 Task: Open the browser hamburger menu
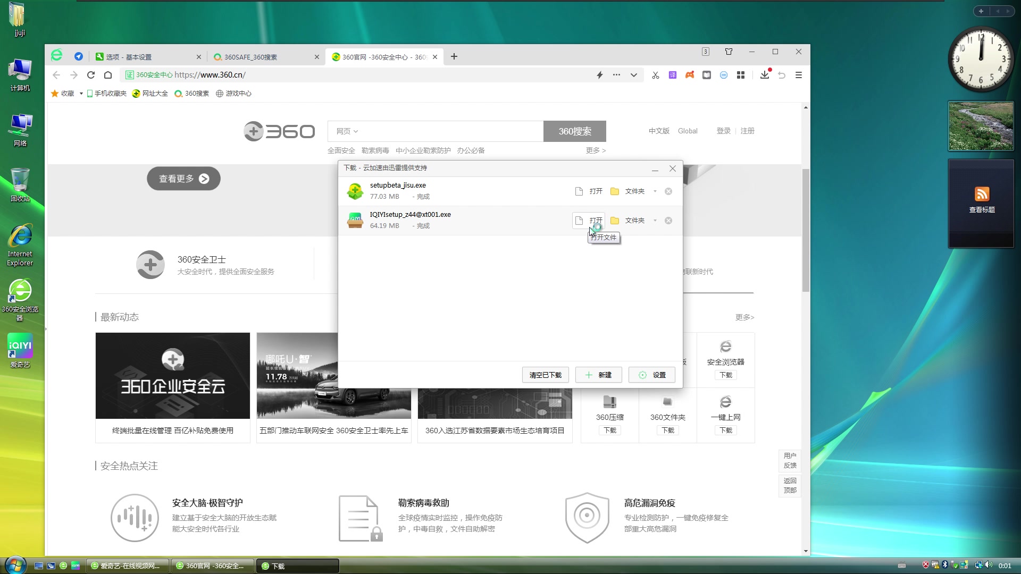pyautogui.click(x=798, y=75)
